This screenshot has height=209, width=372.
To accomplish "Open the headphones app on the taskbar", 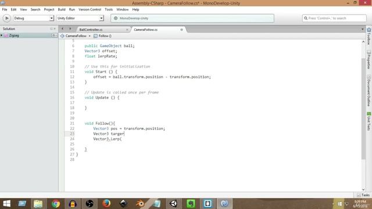I will 73,204.
